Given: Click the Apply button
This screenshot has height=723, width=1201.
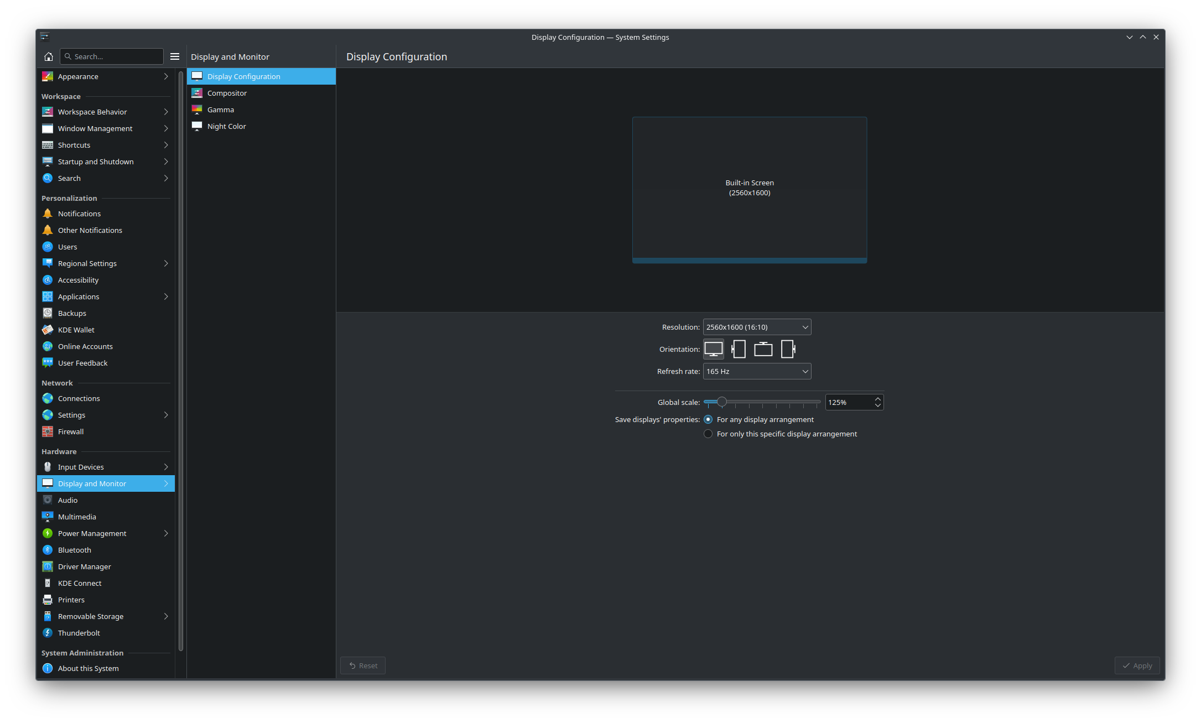Looking at the screenshot, I should point(1137,665).
